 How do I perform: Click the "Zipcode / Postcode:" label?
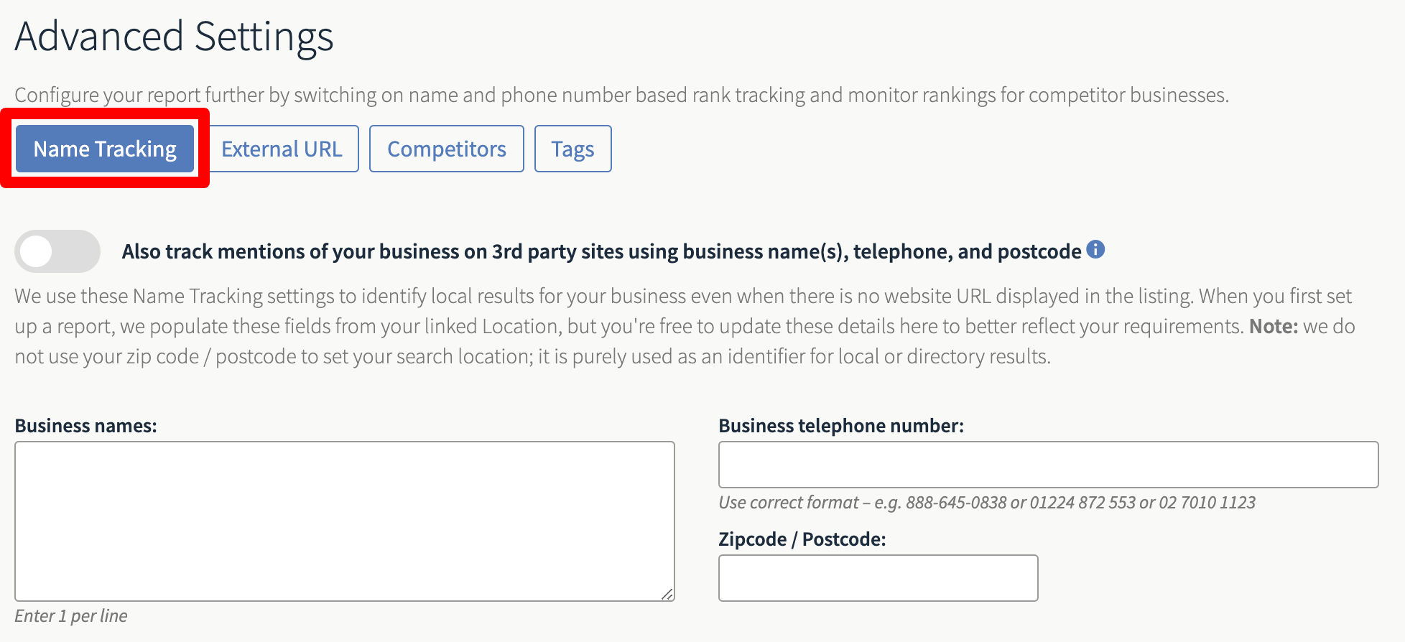point(802,539)
